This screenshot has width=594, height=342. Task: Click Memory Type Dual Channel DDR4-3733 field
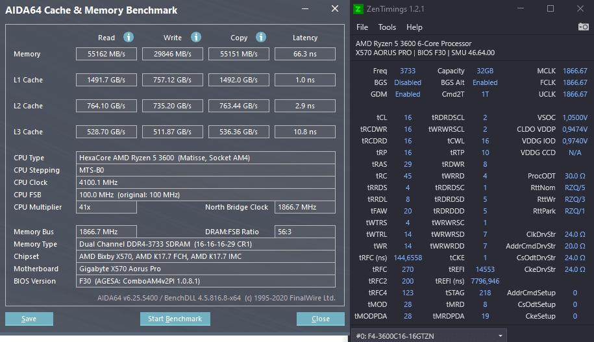click(x=206, y=244)
